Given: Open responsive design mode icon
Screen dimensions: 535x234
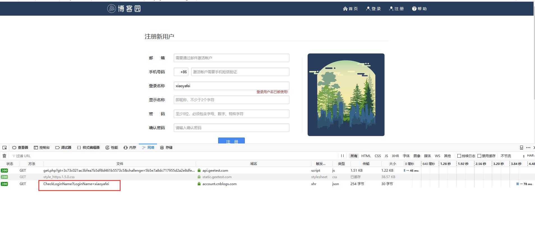Looking at the screenshot, I should pyautogui.click(x=521, y=148).
